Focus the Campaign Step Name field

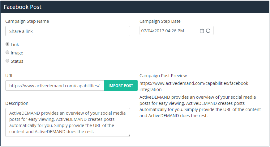click(x=68, y=31)
